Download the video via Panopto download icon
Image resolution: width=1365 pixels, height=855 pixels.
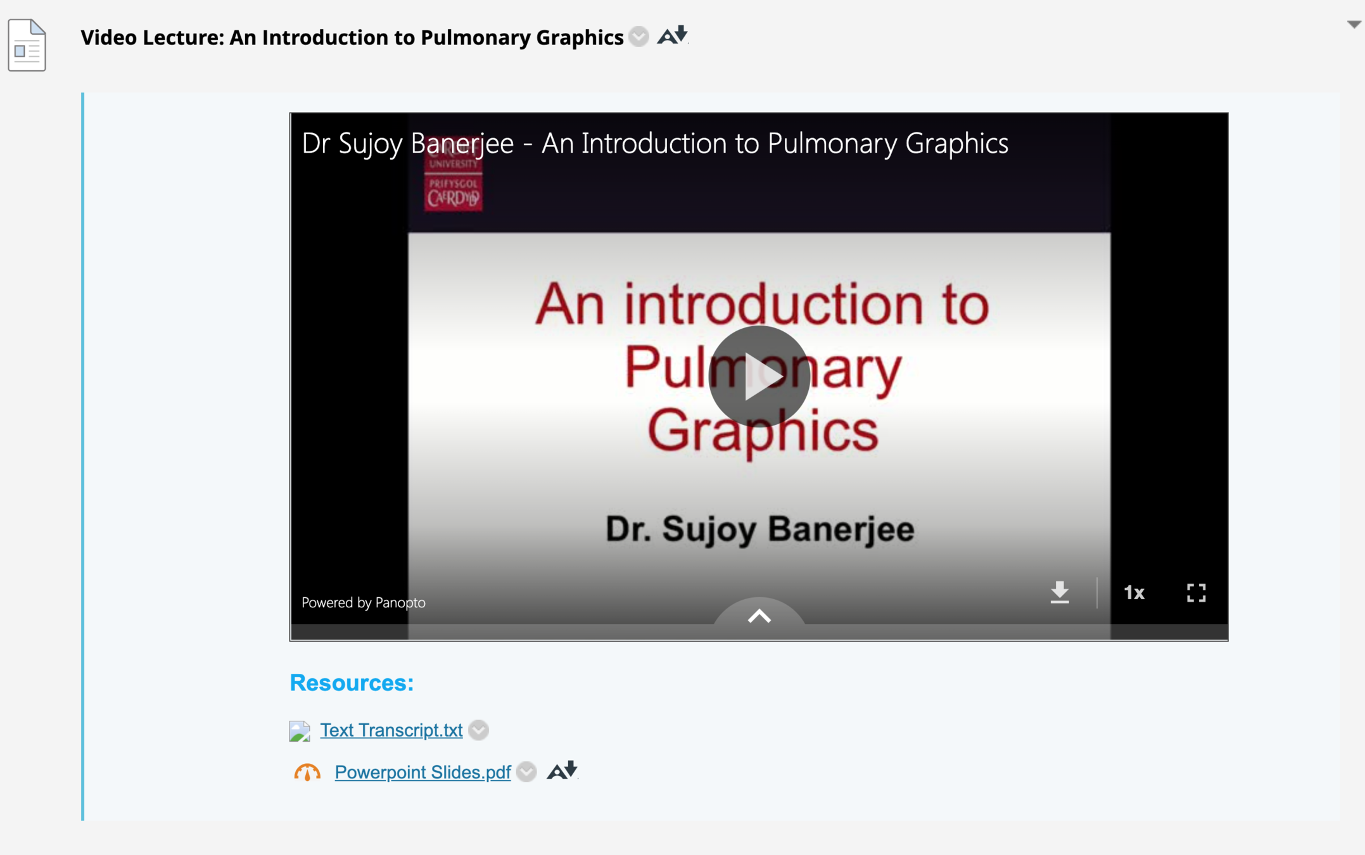pyautogui.click(x=1059, y=592)
